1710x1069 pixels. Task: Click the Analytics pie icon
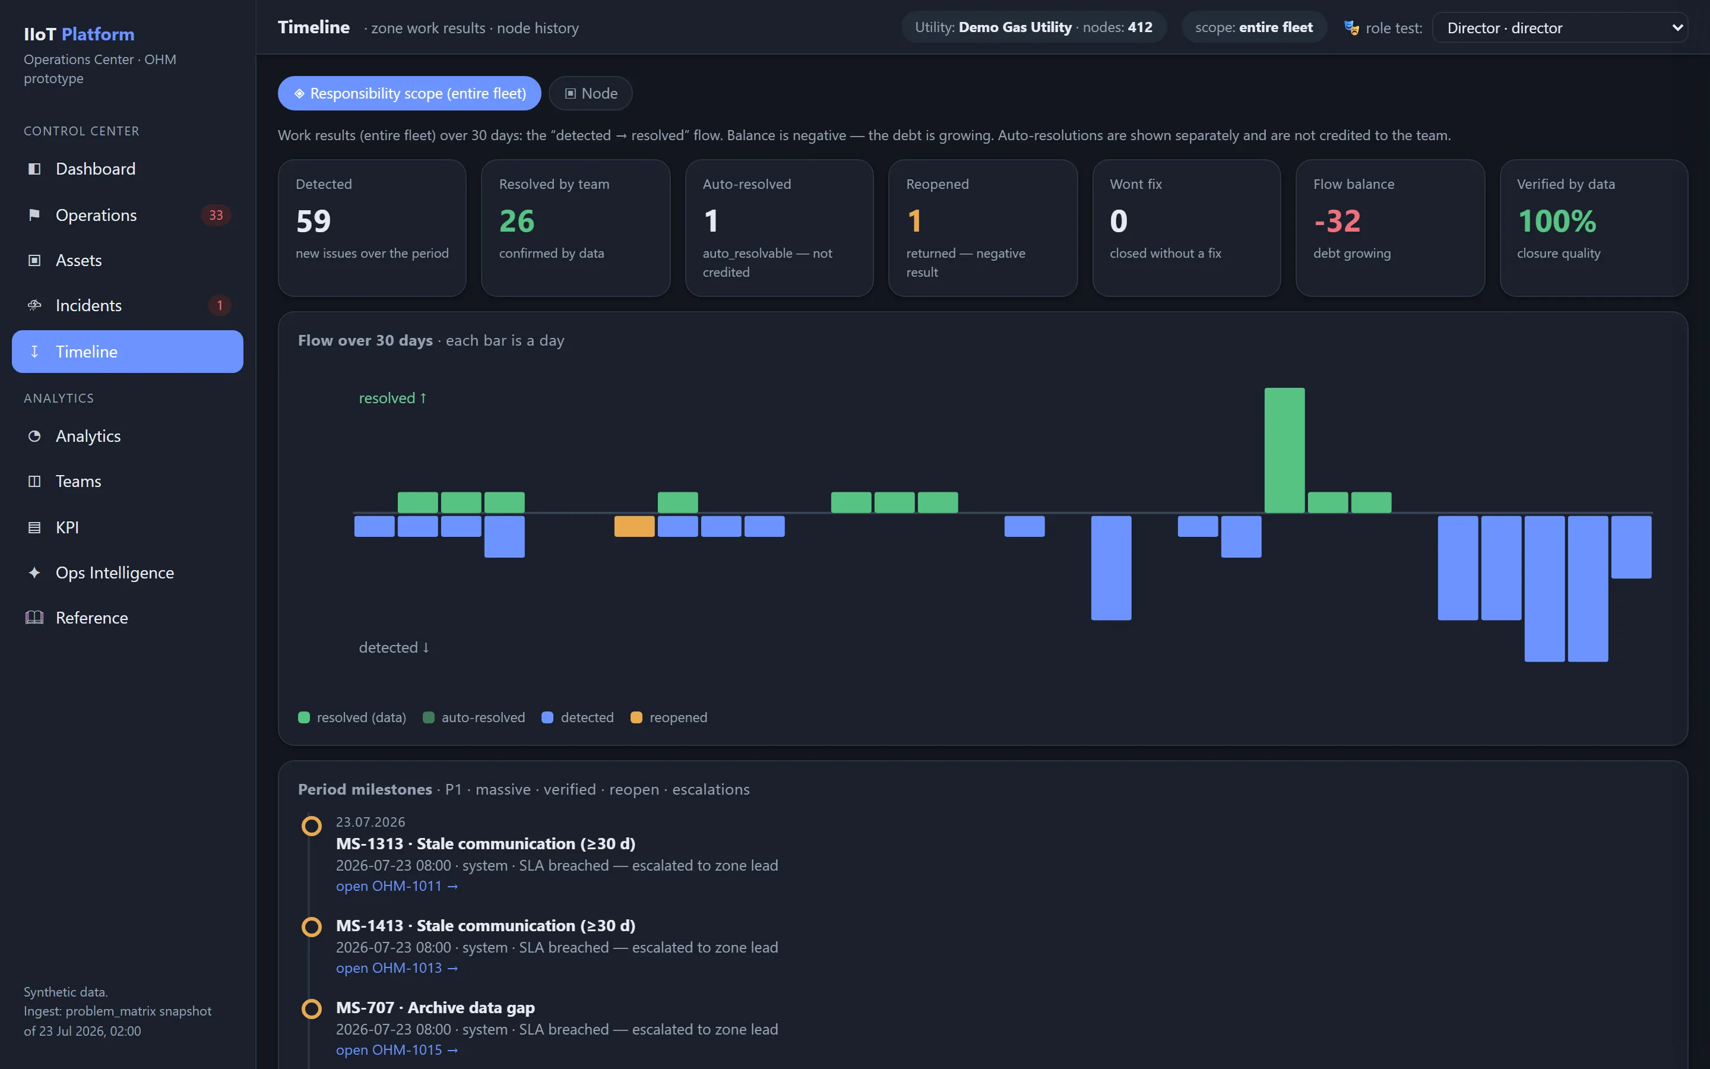point(34,437)
